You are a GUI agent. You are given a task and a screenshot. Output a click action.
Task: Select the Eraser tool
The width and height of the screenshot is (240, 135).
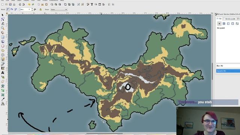click(x=3, y=82)
